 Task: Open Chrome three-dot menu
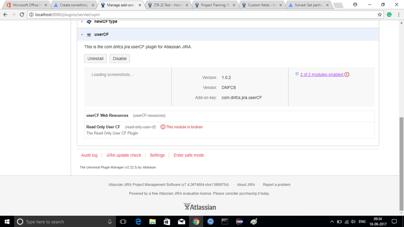coord(399,15)
